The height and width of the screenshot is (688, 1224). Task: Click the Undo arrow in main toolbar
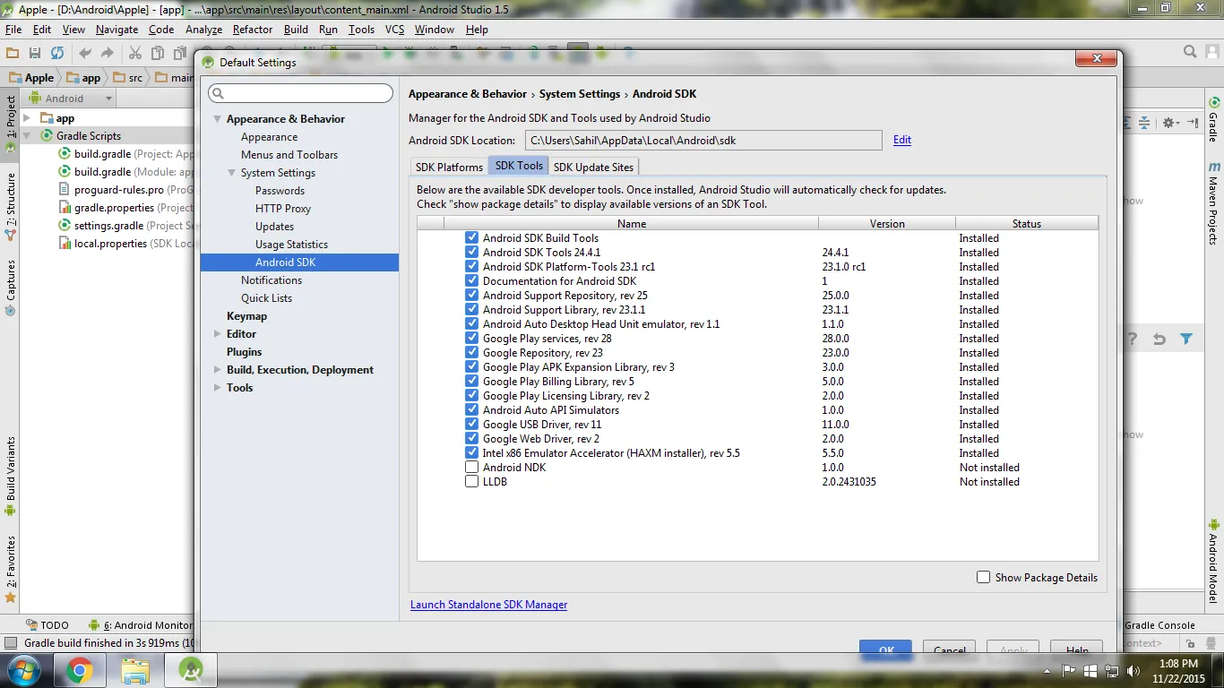pos(85,54)
